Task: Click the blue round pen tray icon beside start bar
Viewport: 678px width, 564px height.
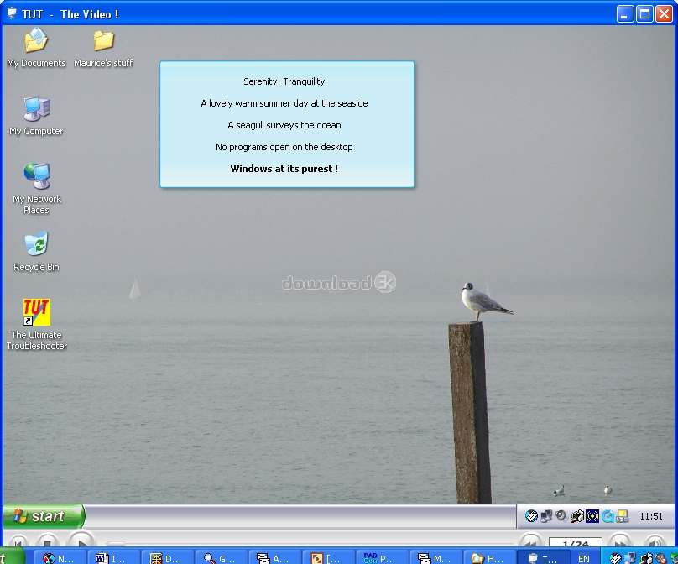Action: (531, 515)
